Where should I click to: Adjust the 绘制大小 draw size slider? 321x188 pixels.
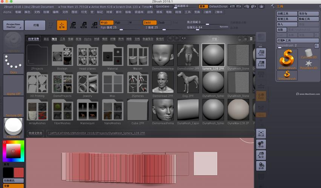click(x=207, y=27)
